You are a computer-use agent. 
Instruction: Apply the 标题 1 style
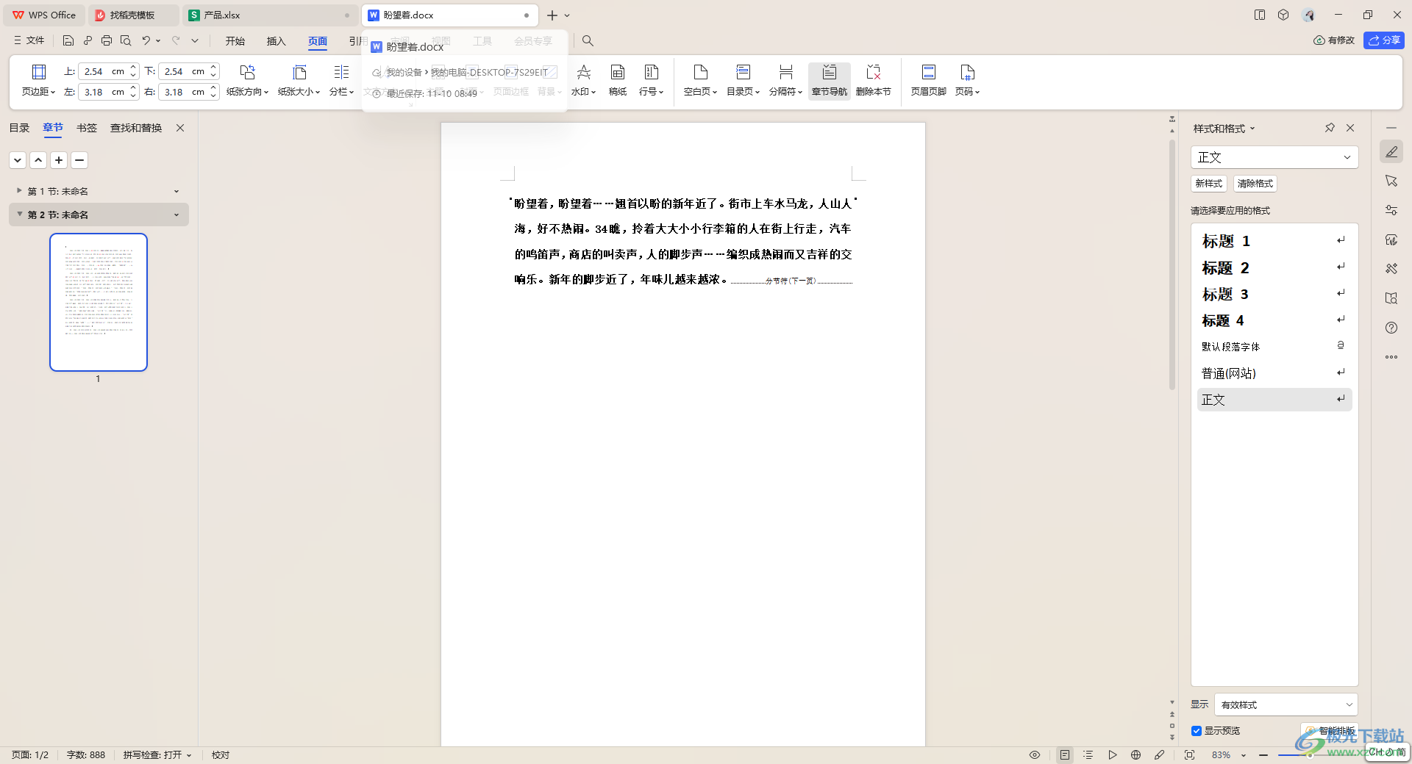1274,241
